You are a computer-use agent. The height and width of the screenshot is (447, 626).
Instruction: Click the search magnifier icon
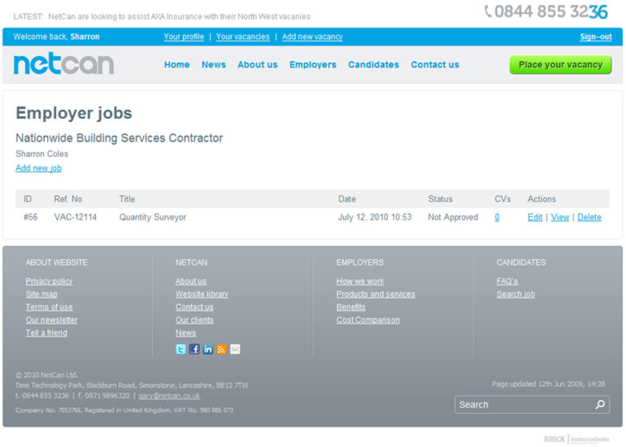point(600,405)
